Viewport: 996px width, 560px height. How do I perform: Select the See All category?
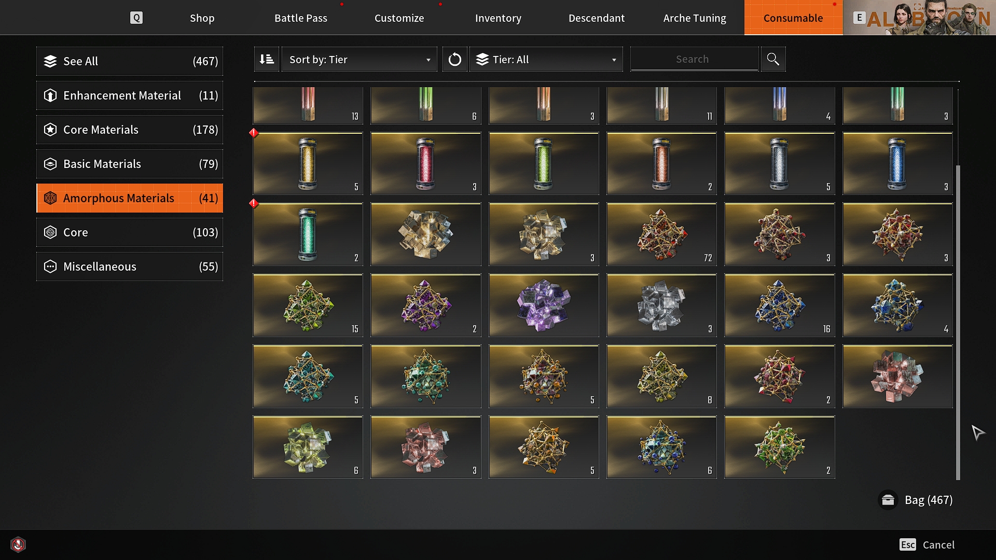click(130, 61)
